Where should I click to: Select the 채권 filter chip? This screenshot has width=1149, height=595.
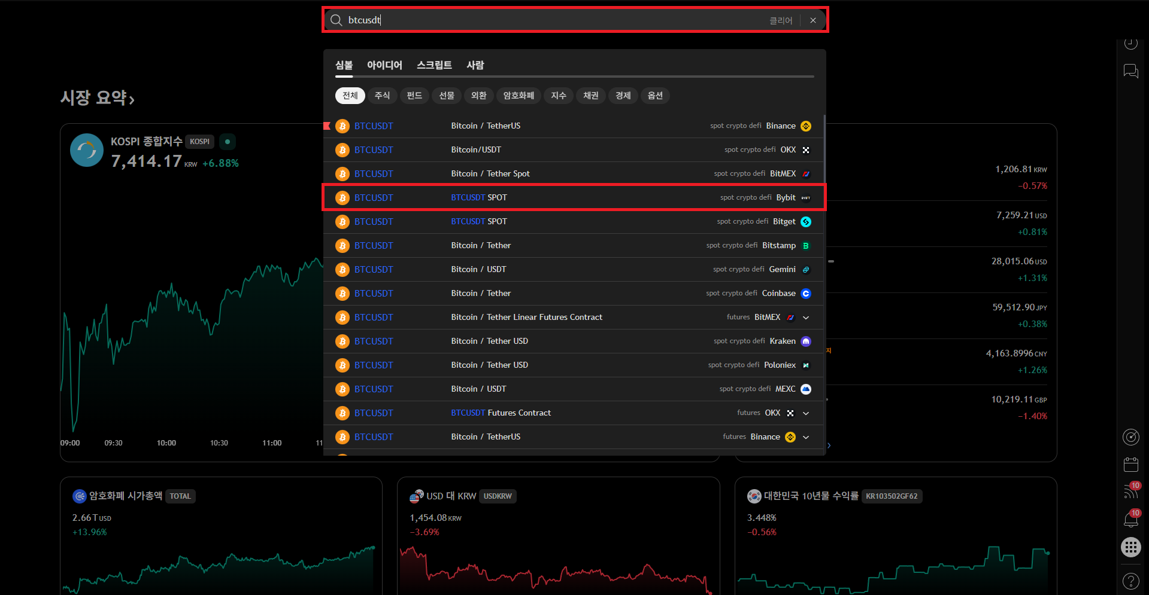[x=591, y=96]
